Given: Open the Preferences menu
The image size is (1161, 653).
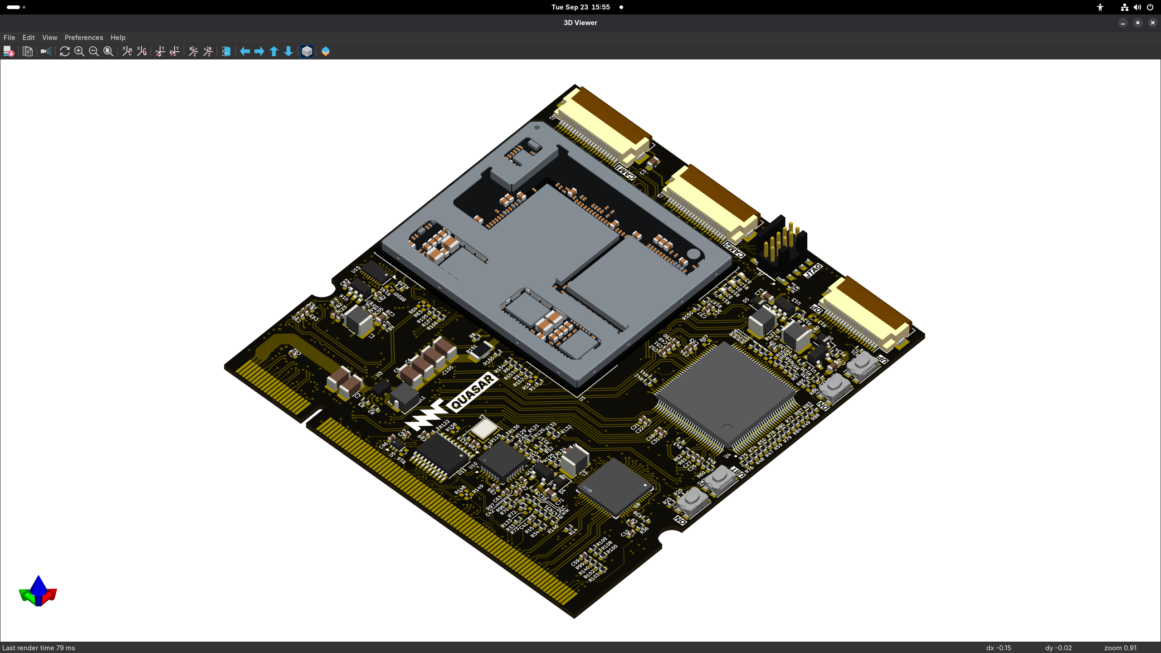Looking at the screenshot, I should coord(83,38).
